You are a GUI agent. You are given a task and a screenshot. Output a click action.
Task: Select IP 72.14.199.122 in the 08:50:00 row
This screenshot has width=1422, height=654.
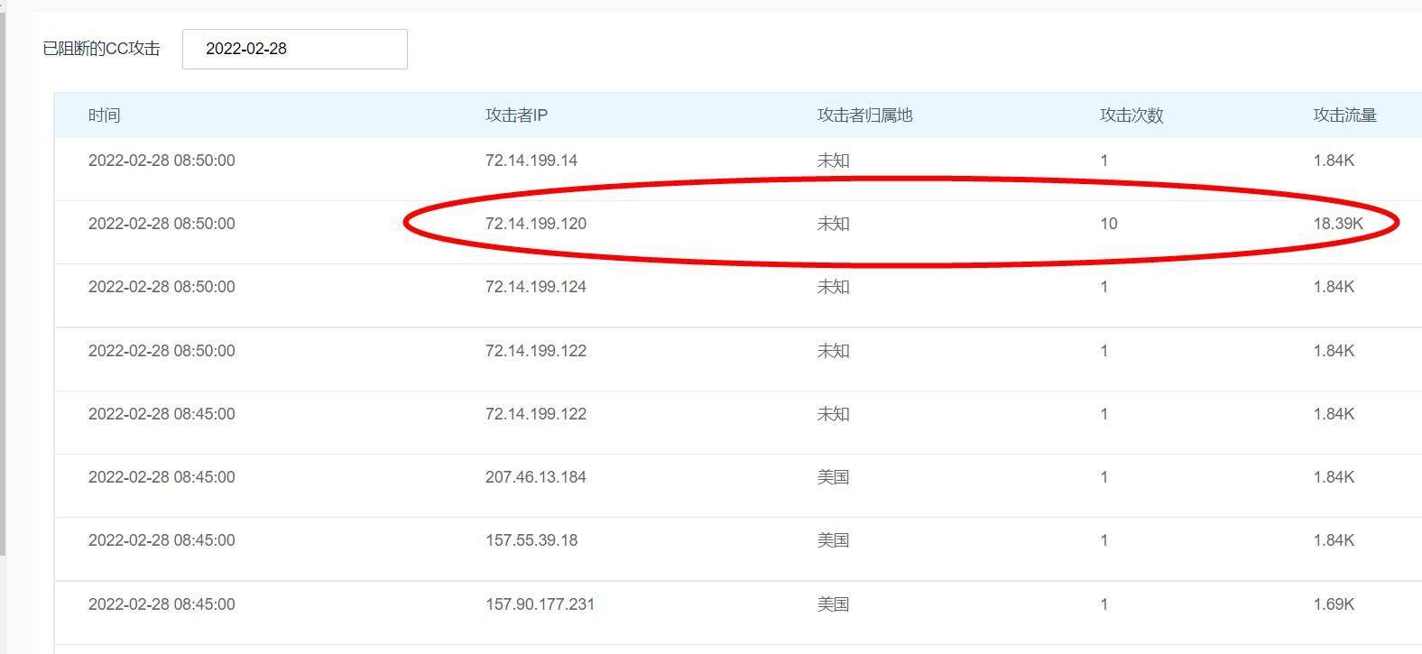point(536,351)
